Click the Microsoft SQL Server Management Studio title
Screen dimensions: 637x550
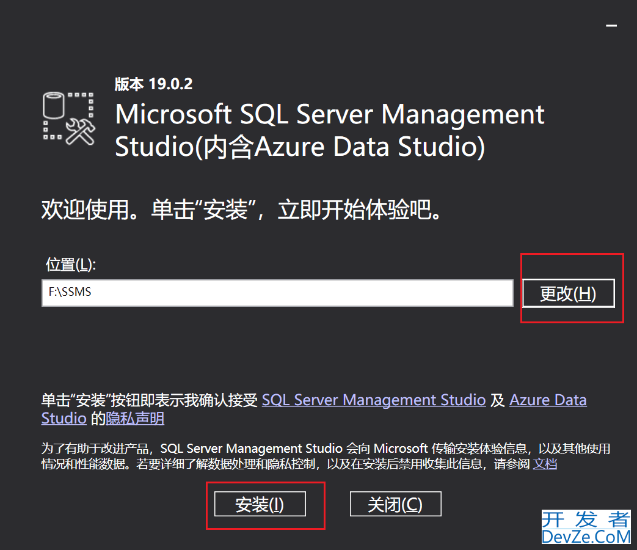pos(329,130)
